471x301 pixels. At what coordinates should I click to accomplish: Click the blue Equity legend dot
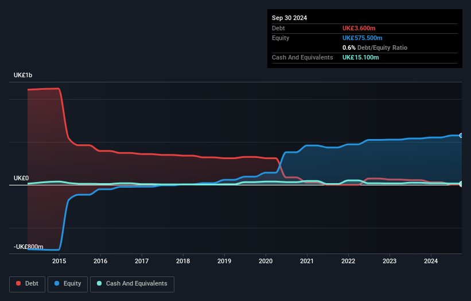[57, 283]
